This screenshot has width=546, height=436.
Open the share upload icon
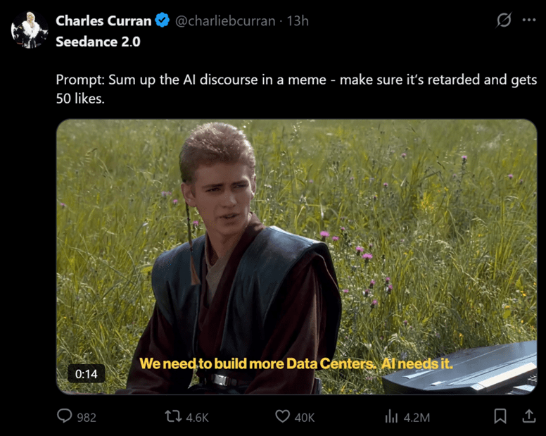pos(529,416)
